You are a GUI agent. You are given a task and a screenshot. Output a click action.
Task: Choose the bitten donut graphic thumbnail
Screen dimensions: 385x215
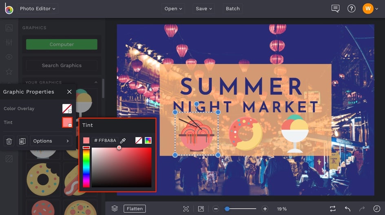click(43, 180)
